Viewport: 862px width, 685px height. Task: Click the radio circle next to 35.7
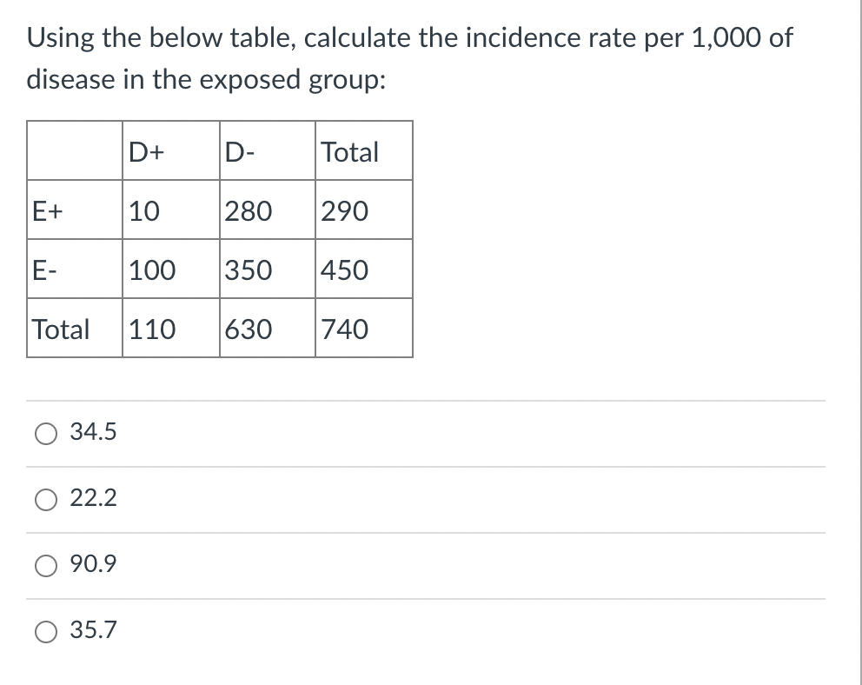[x=45, y=631]
